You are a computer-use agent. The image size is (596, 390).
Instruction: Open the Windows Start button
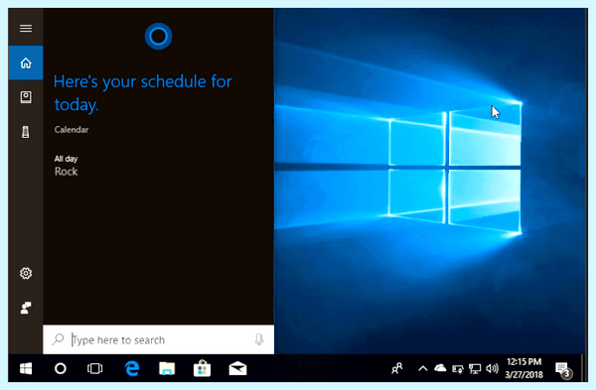26,368
